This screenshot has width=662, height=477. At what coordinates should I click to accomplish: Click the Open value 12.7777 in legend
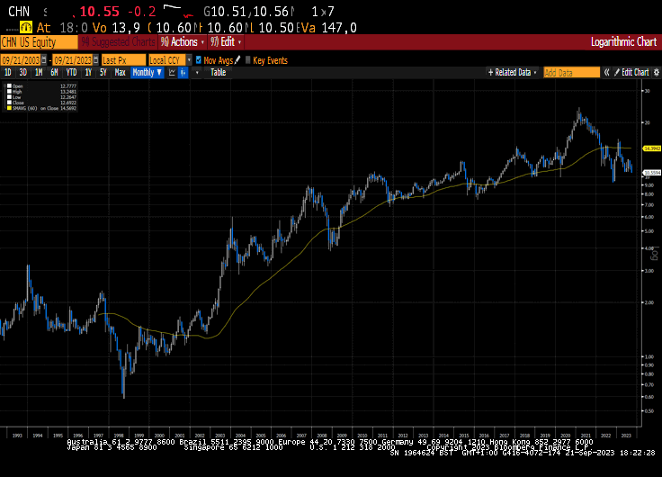(x=68, y=86)
